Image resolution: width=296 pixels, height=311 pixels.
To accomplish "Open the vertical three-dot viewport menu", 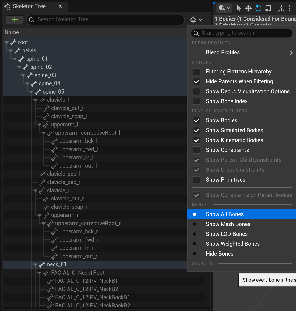I will tap(289, 8).
